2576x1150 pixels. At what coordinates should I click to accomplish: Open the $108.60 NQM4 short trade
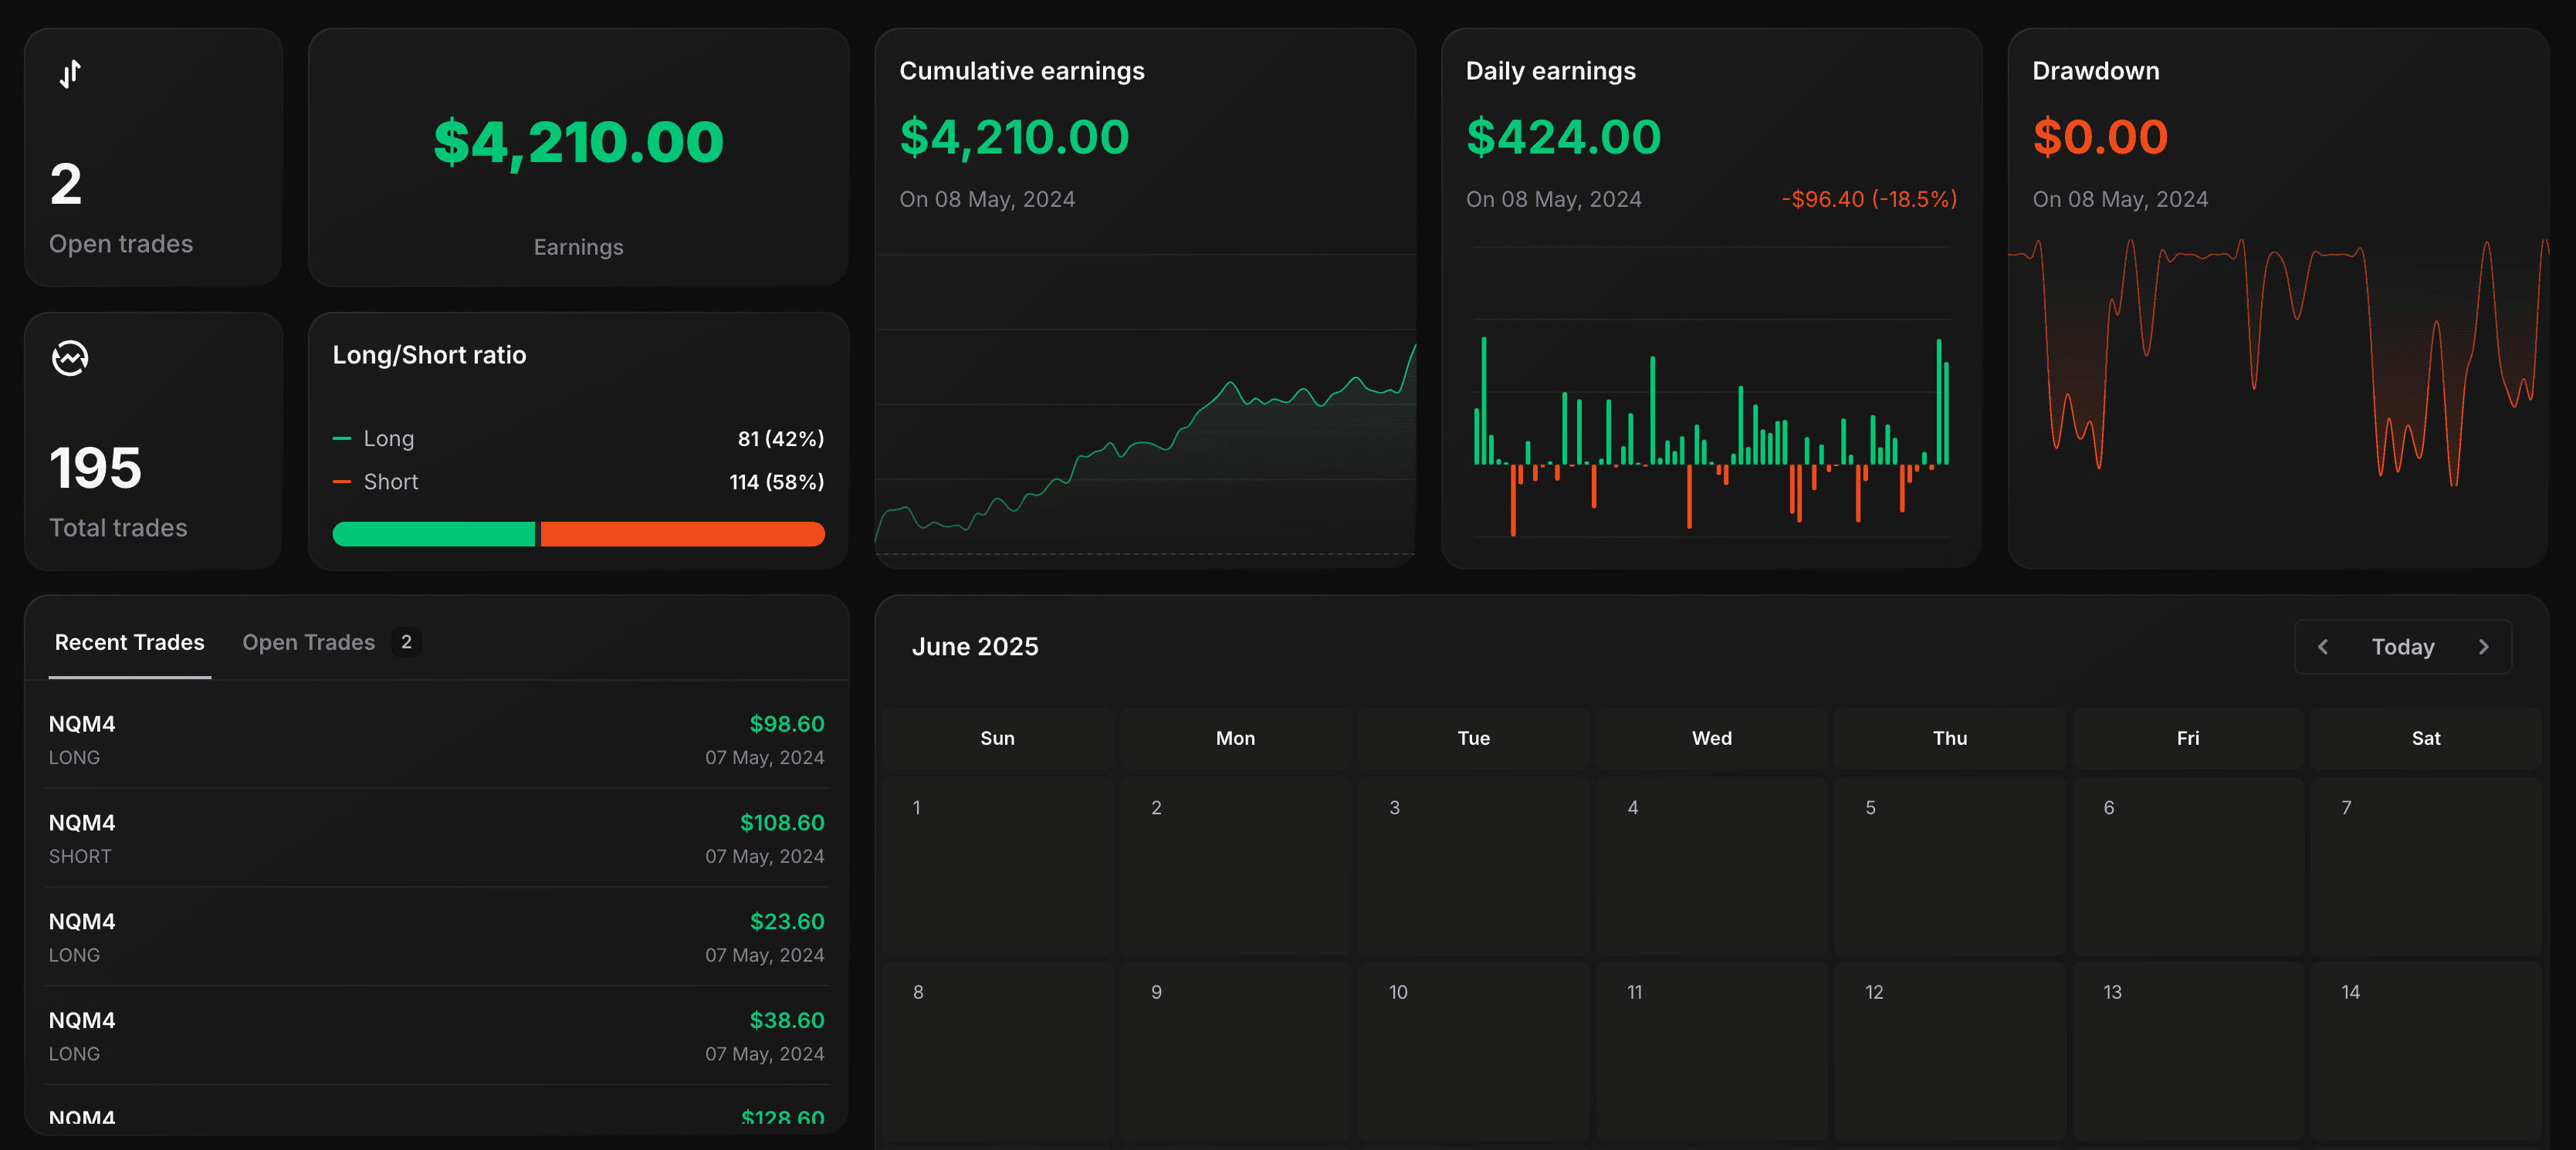436,838
